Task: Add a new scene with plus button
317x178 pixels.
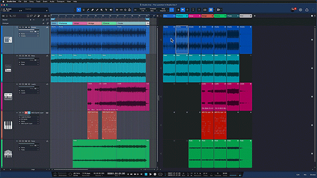Action: (x=255, y=16)
